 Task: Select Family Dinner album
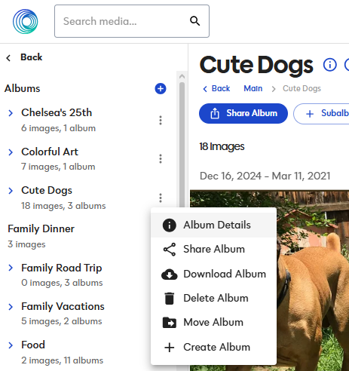pos(41,228)
